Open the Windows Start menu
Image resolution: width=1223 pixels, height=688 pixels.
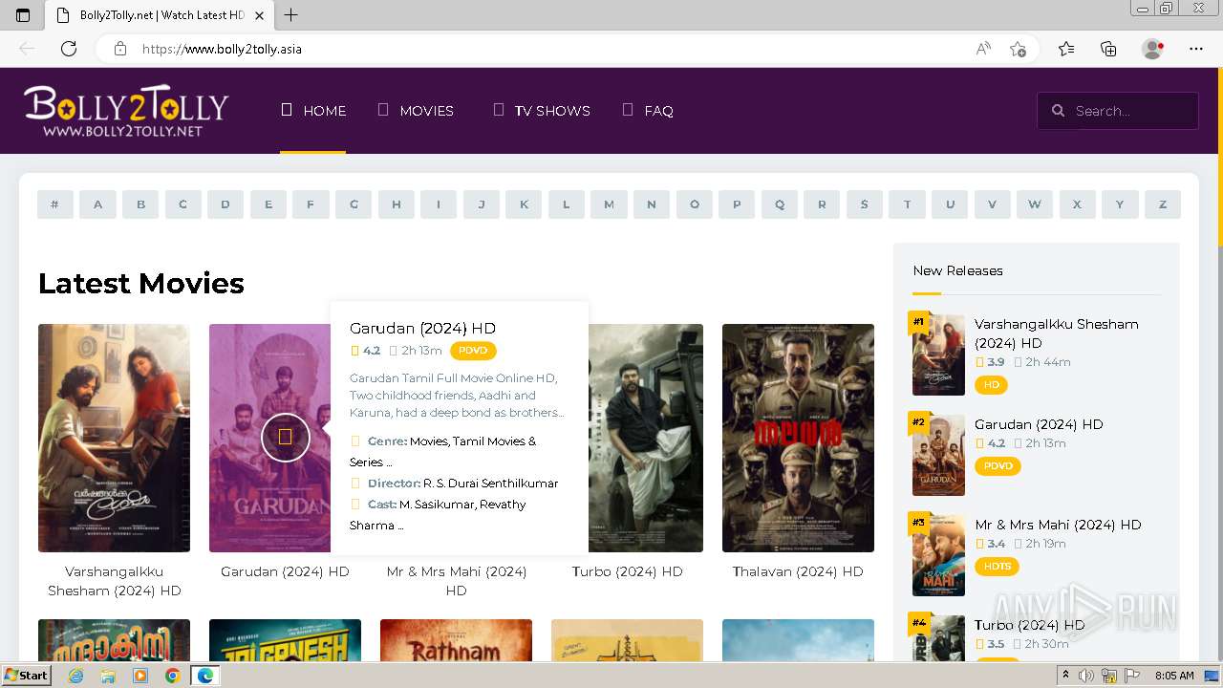click(x=26, y=676)
